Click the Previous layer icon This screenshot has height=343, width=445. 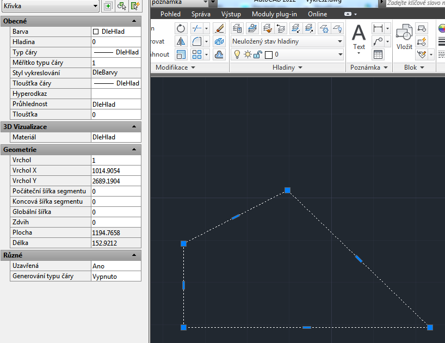281,28
